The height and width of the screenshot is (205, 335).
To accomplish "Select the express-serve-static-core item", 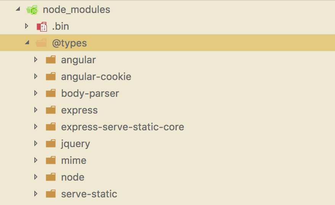I will (122, 127).
